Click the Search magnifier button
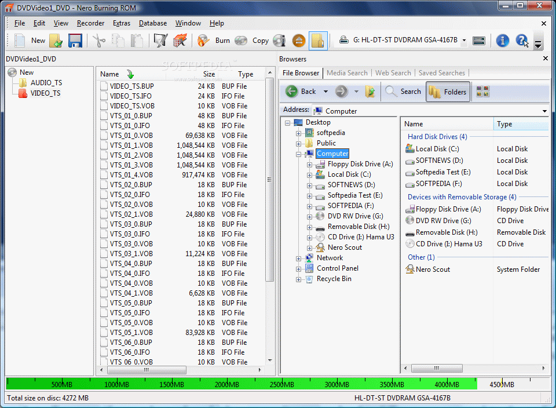Viewport: 556px width, 408px height. [x=404, y=92]
